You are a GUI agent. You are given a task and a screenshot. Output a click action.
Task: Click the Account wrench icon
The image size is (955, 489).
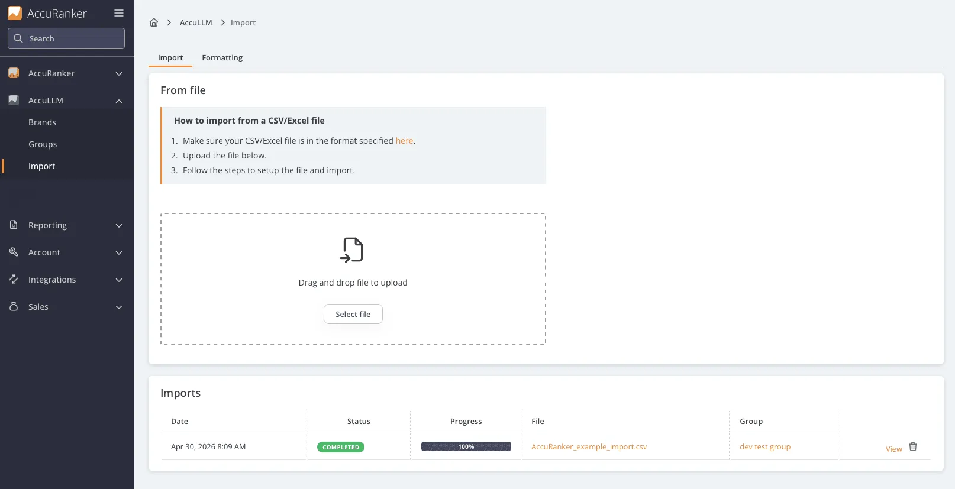14,252
